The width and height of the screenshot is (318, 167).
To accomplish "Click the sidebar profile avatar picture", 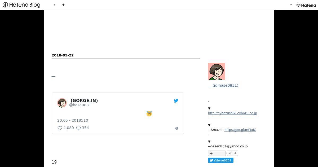I will click(217, 71).
